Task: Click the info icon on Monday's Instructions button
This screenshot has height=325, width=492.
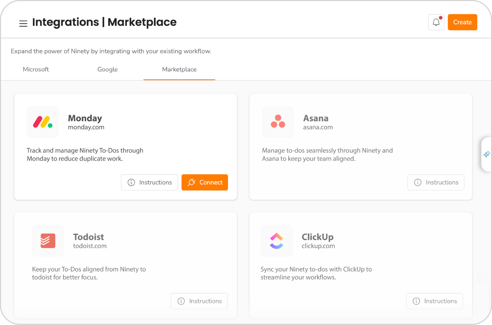Action: [x=132, y=182]
